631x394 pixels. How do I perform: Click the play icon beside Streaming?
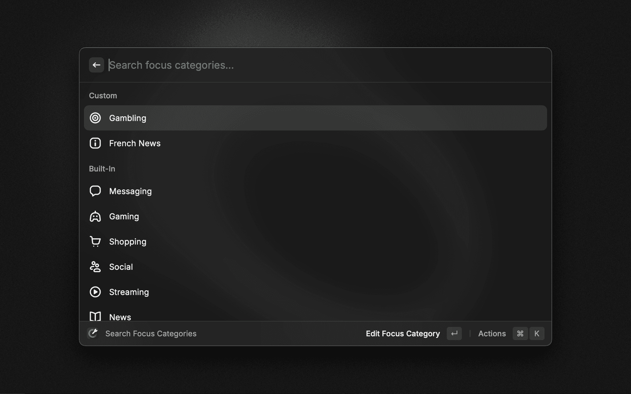(95, 292)
